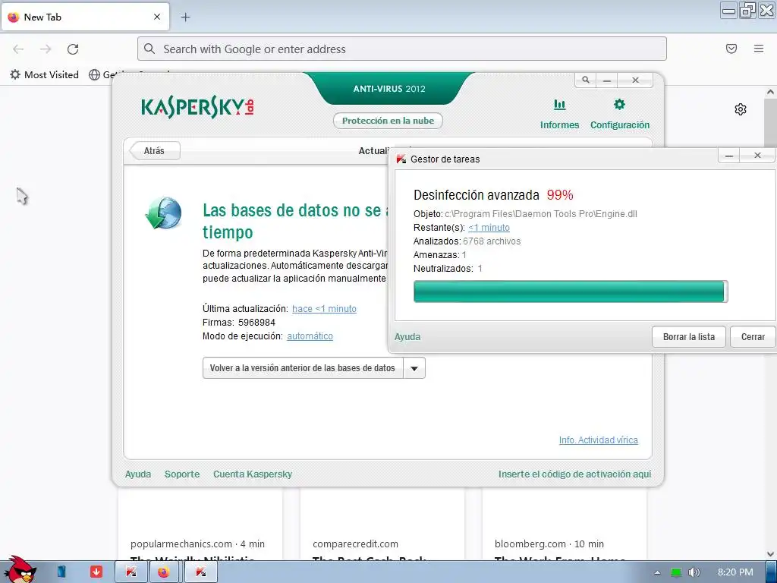The width and height of the screenshot is (777, 583).
Task: Click the automático execution mode link
Action: [x=310, y=336]
